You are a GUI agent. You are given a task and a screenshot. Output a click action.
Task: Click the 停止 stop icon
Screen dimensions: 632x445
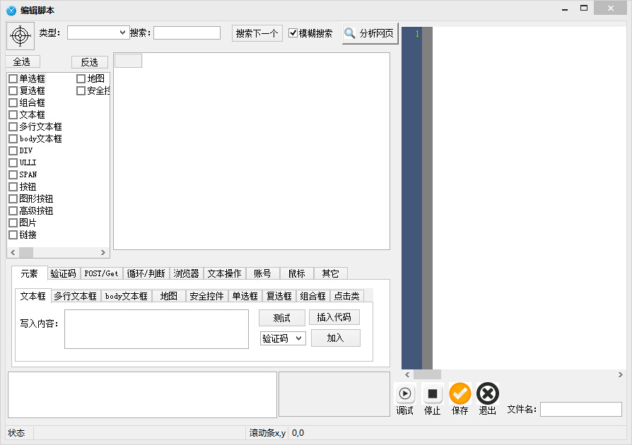432,392
